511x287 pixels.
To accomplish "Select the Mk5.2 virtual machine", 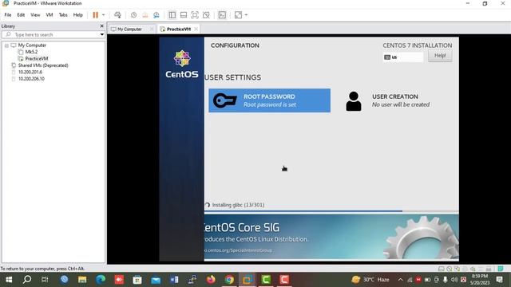I will [31, 52].
